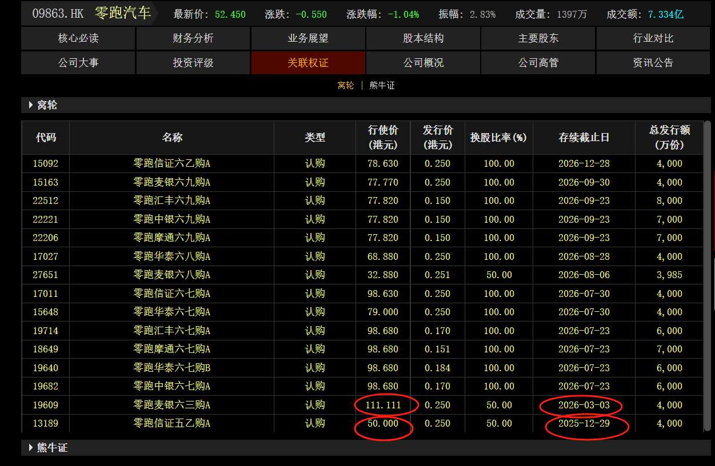Click the 换股比率(%) column header
Screen dimensions: 715x466
(x=499, y=138)
